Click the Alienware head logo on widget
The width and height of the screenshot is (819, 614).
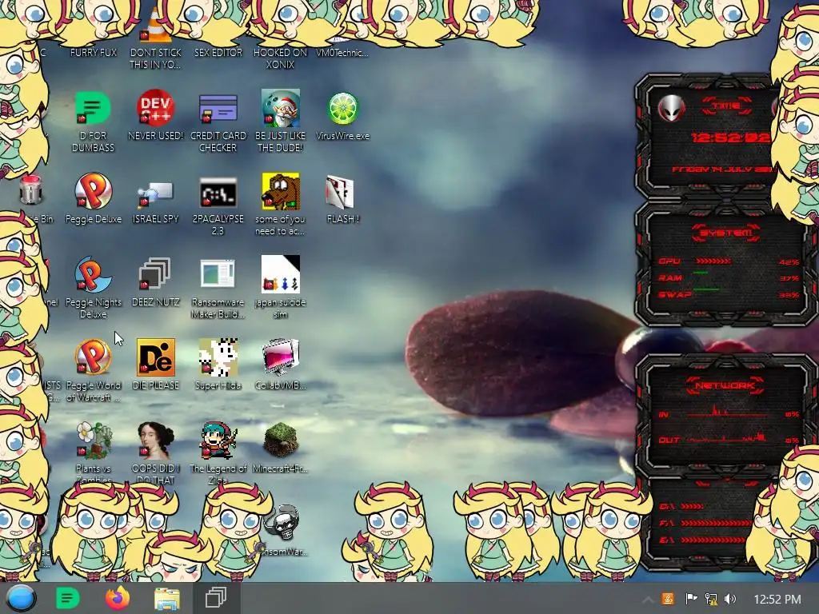[x=671, y=109]
